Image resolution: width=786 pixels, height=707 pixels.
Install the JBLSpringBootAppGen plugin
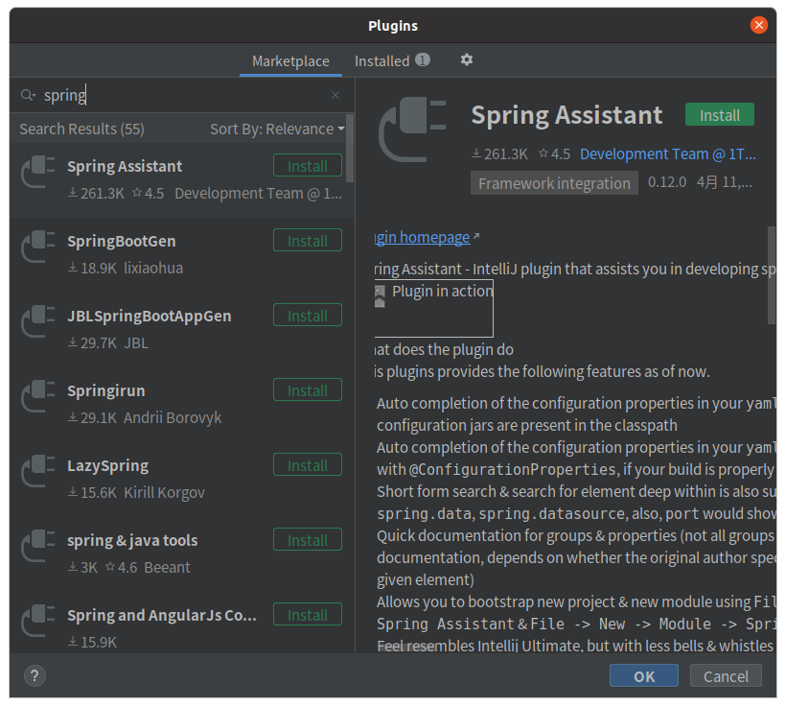pyautogui.click(x=308, y=315)
